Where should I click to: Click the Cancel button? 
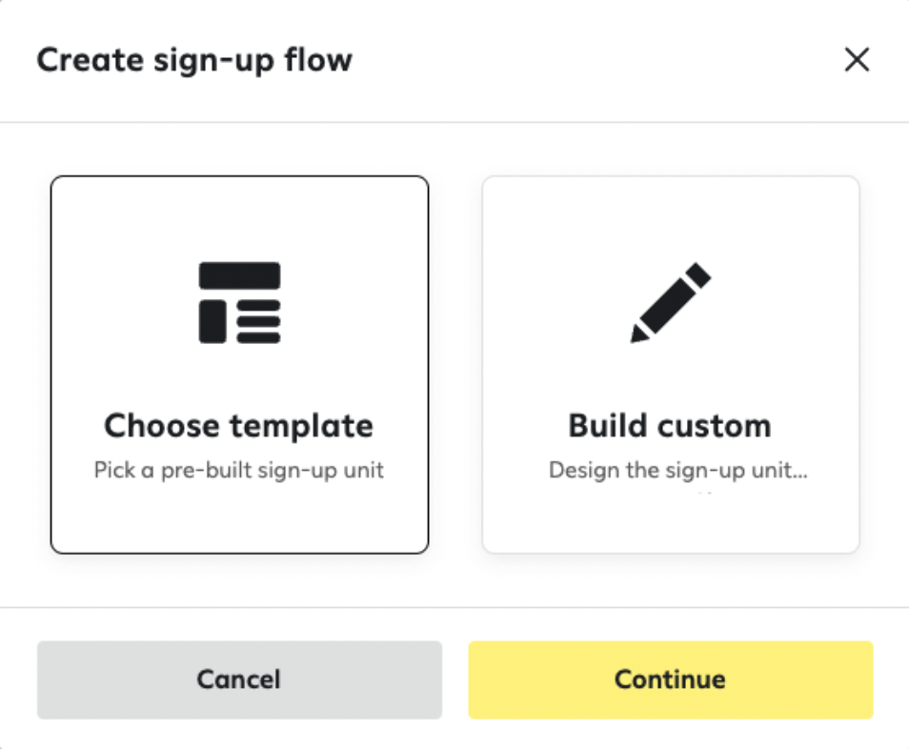coord(239,680)
